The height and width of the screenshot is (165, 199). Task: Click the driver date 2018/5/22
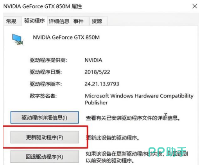tap(97, 72)
